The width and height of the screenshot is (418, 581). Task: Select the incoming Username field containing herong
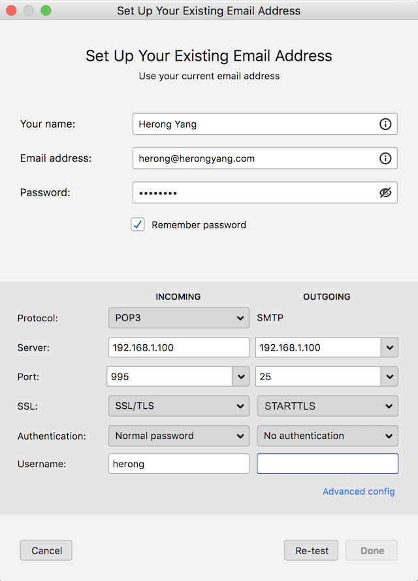point(178,463)
